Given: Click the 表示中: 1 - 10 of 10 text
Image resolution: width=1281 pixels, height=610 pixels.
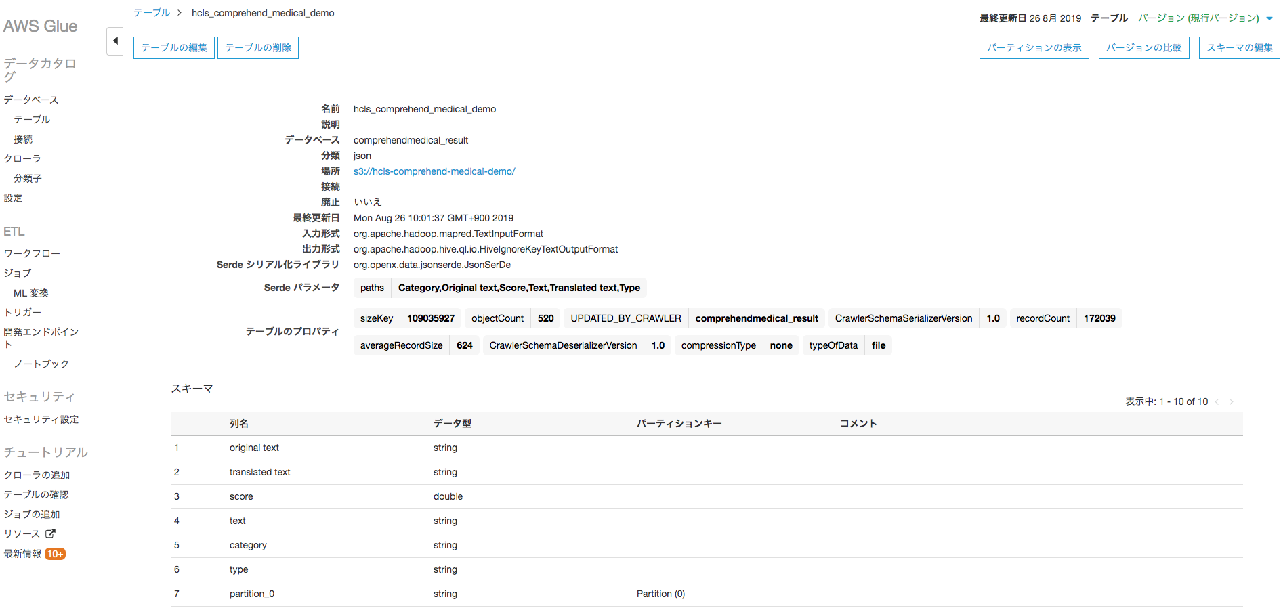Looking at the screenshot, I should 1167,401.
